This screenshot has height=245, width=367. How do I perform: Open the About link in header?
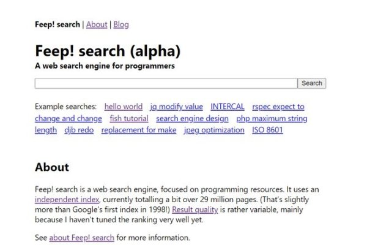click(x=97, y=24)
